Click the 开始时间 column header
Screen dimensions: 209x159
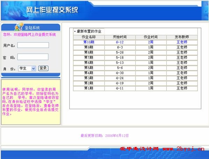tap(120, 37)
